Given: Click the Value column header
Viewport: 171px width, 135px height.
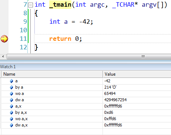Looking at the screenshot, I should click(x=110, y=74).
